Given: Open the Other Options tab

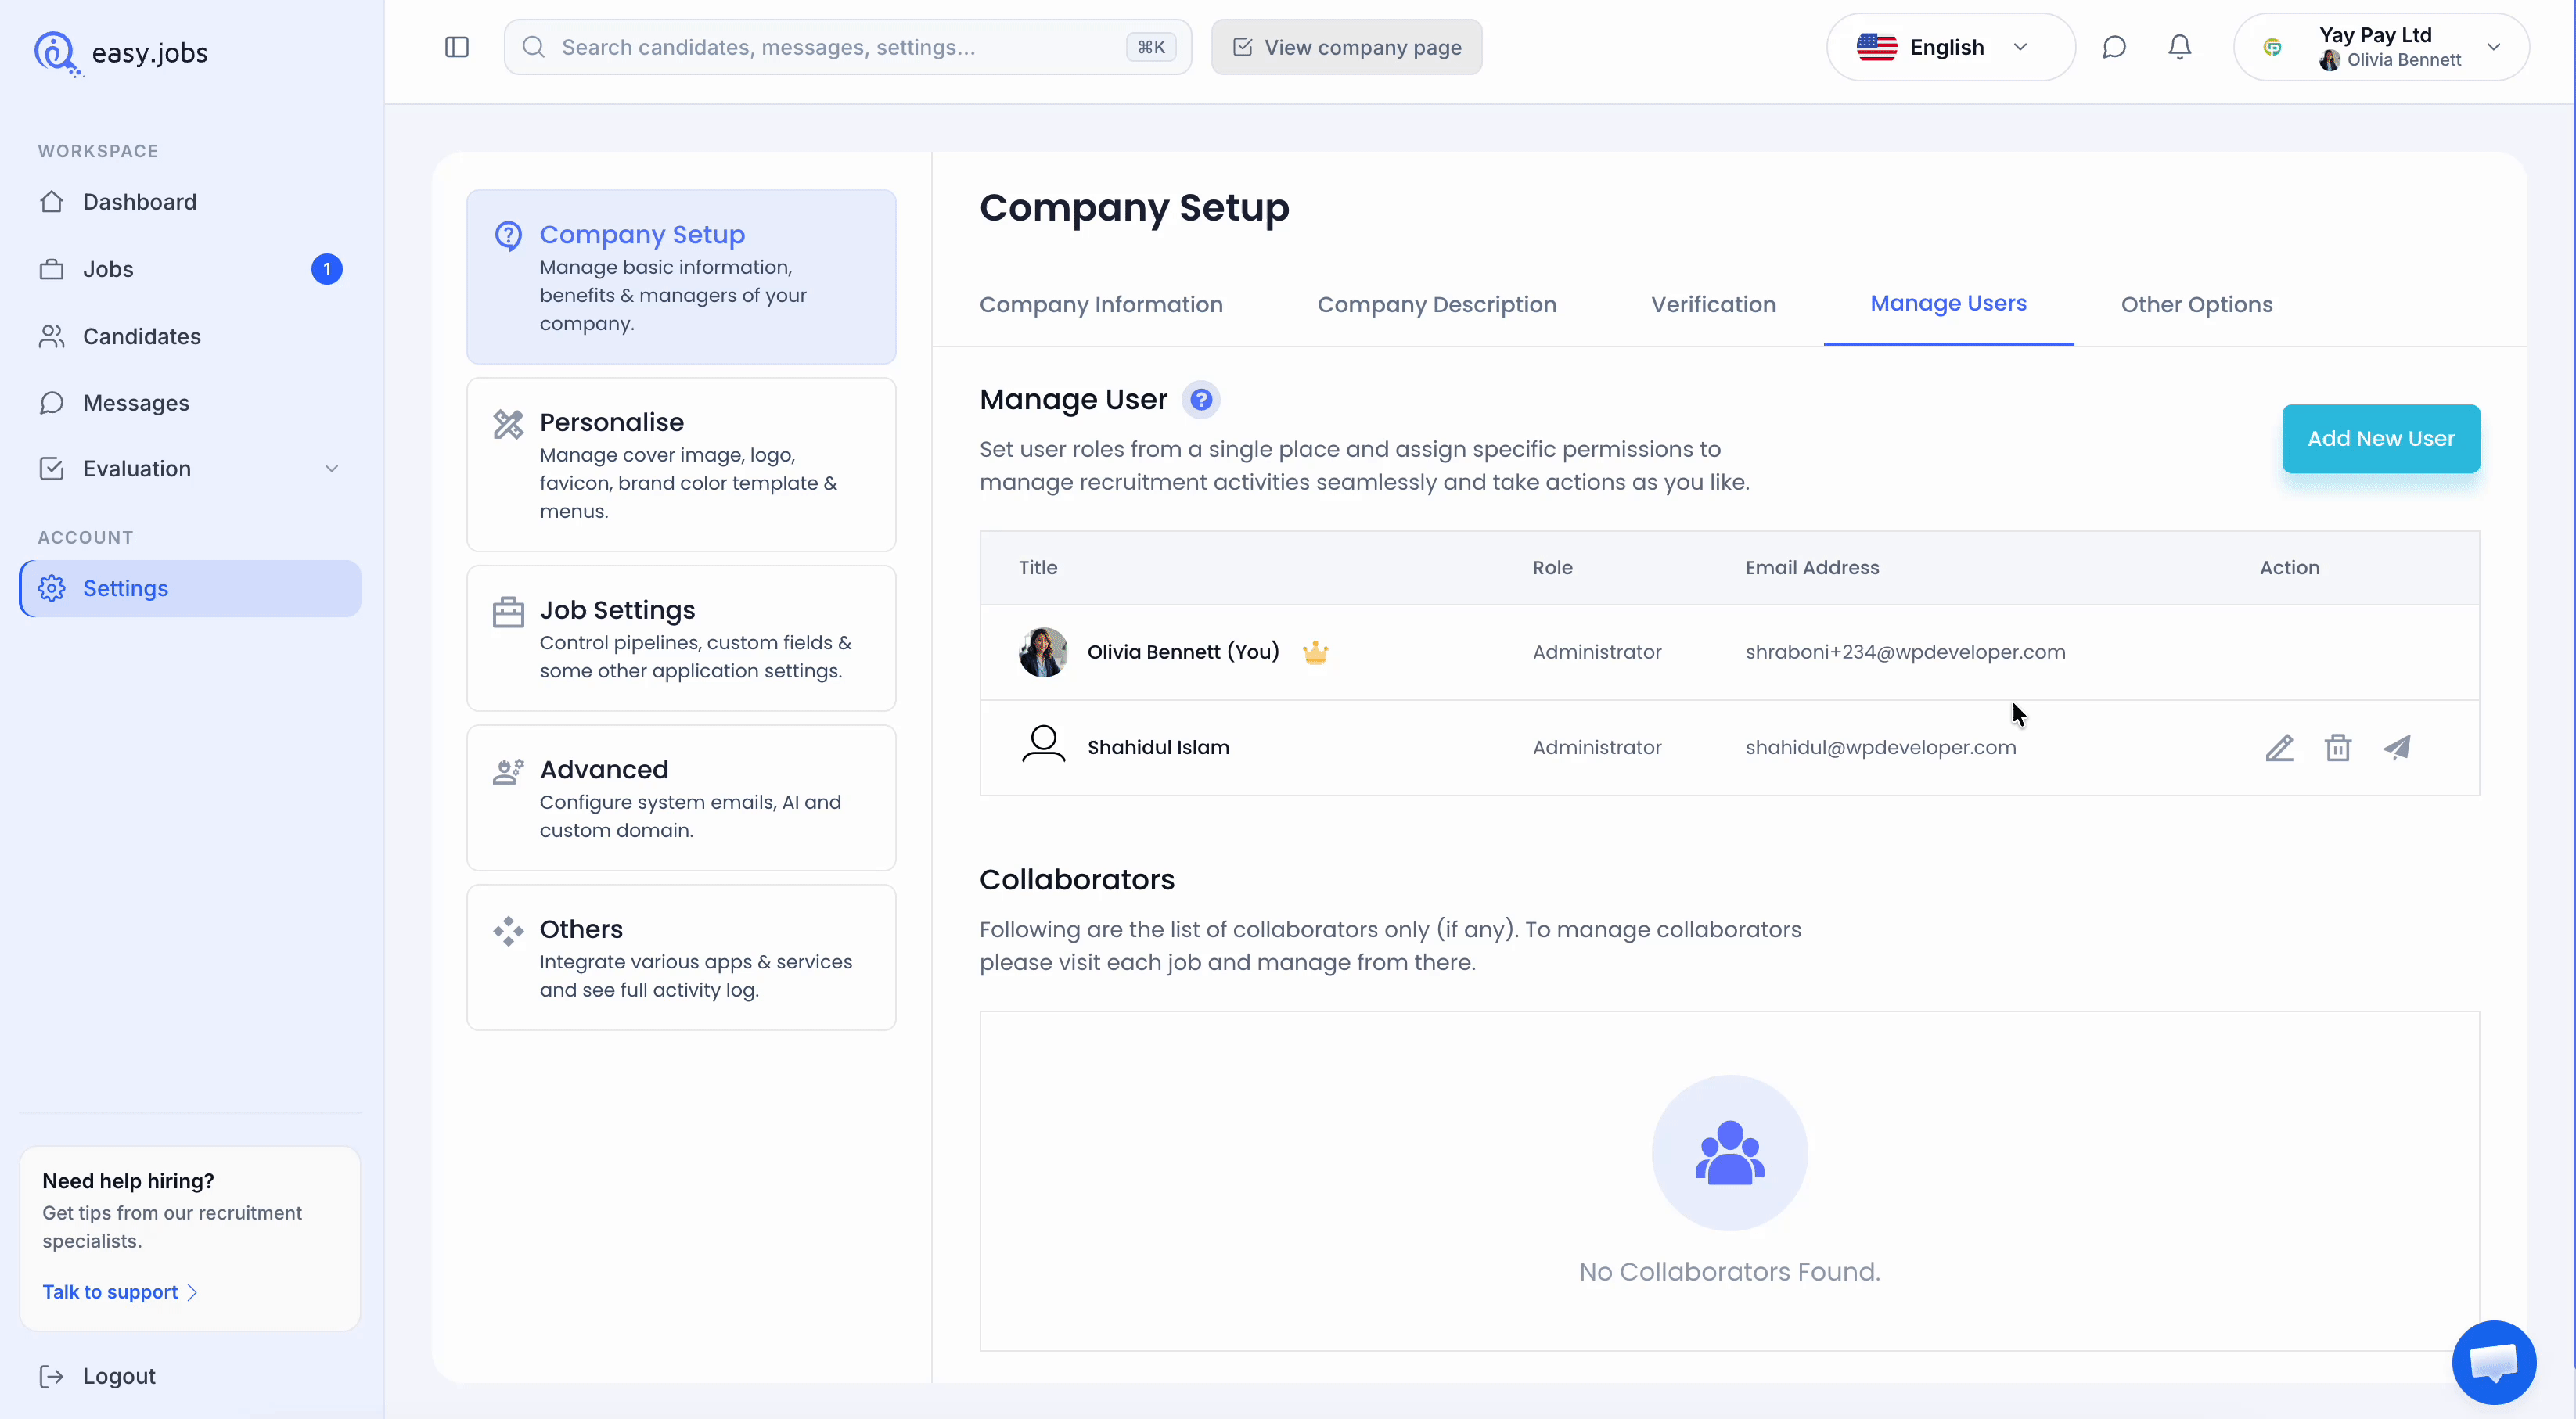Looking at the screenshot, I should (x=2197, y=305).
